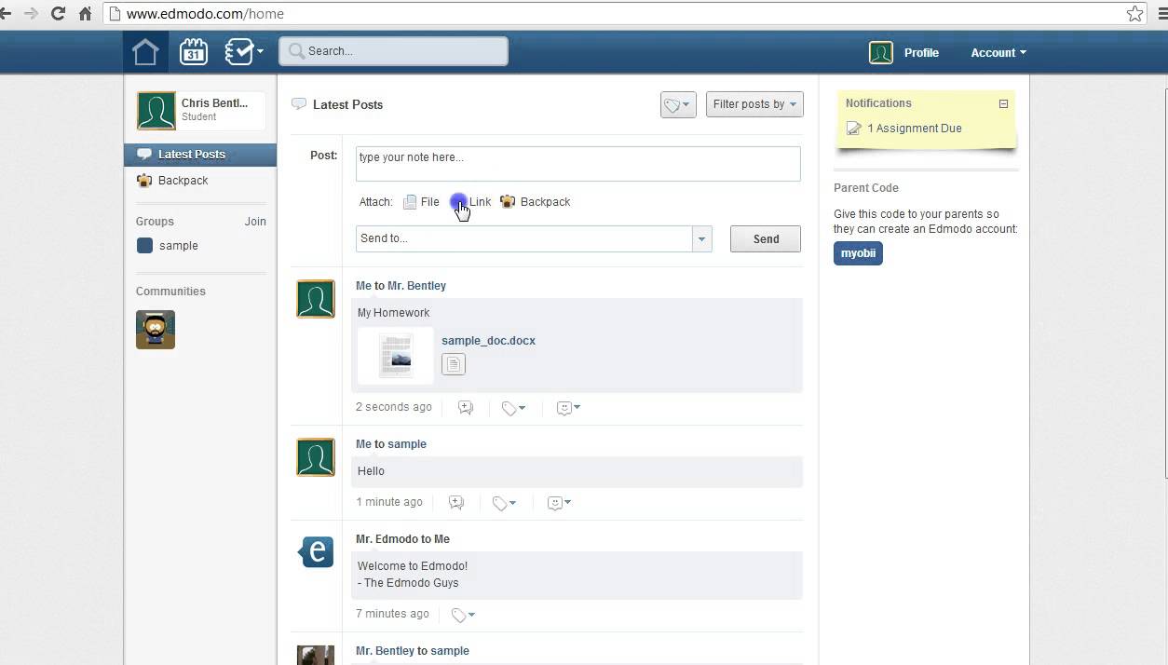Screen dimensions: 1168x665
Task: Click the Mr. Edmodo logo avatar
Action: point(316,552)
